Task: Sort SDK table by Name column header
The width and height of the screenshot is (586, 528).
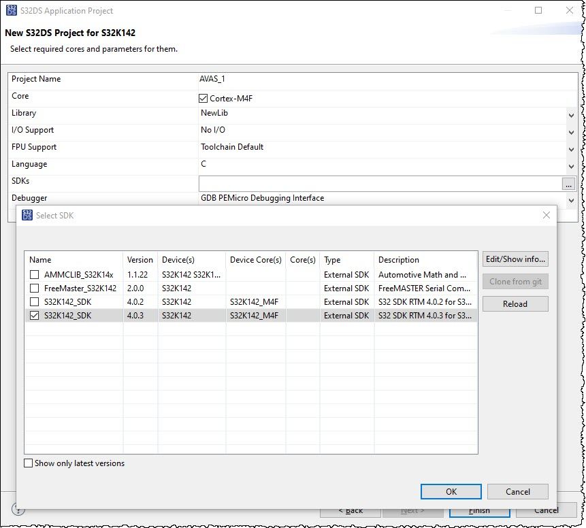Action: coord(74,260)
